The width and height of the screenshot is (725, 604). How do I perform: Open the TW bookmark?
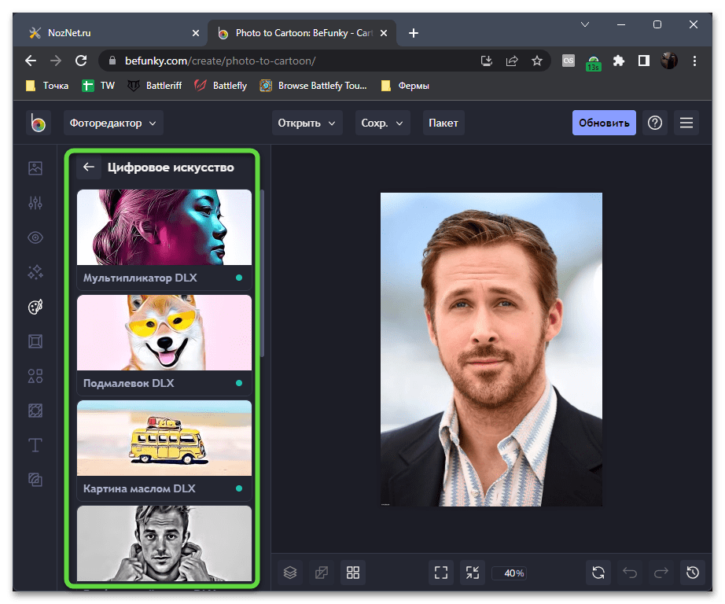(98, 86)
